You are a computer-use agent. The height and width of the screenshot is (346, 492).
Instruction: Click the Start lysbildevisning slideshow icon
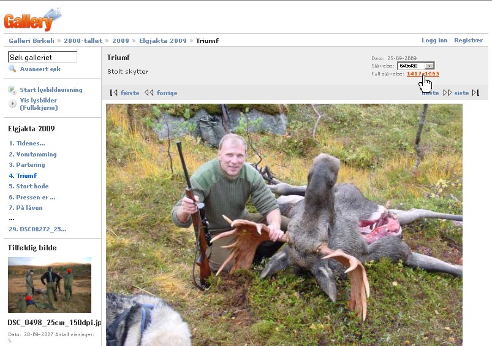coord(12,90)
